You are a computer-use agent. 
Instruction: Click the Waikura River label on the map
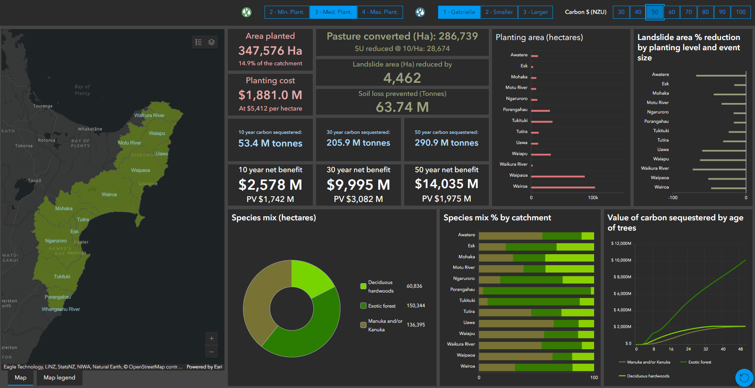tap(149, 115)
